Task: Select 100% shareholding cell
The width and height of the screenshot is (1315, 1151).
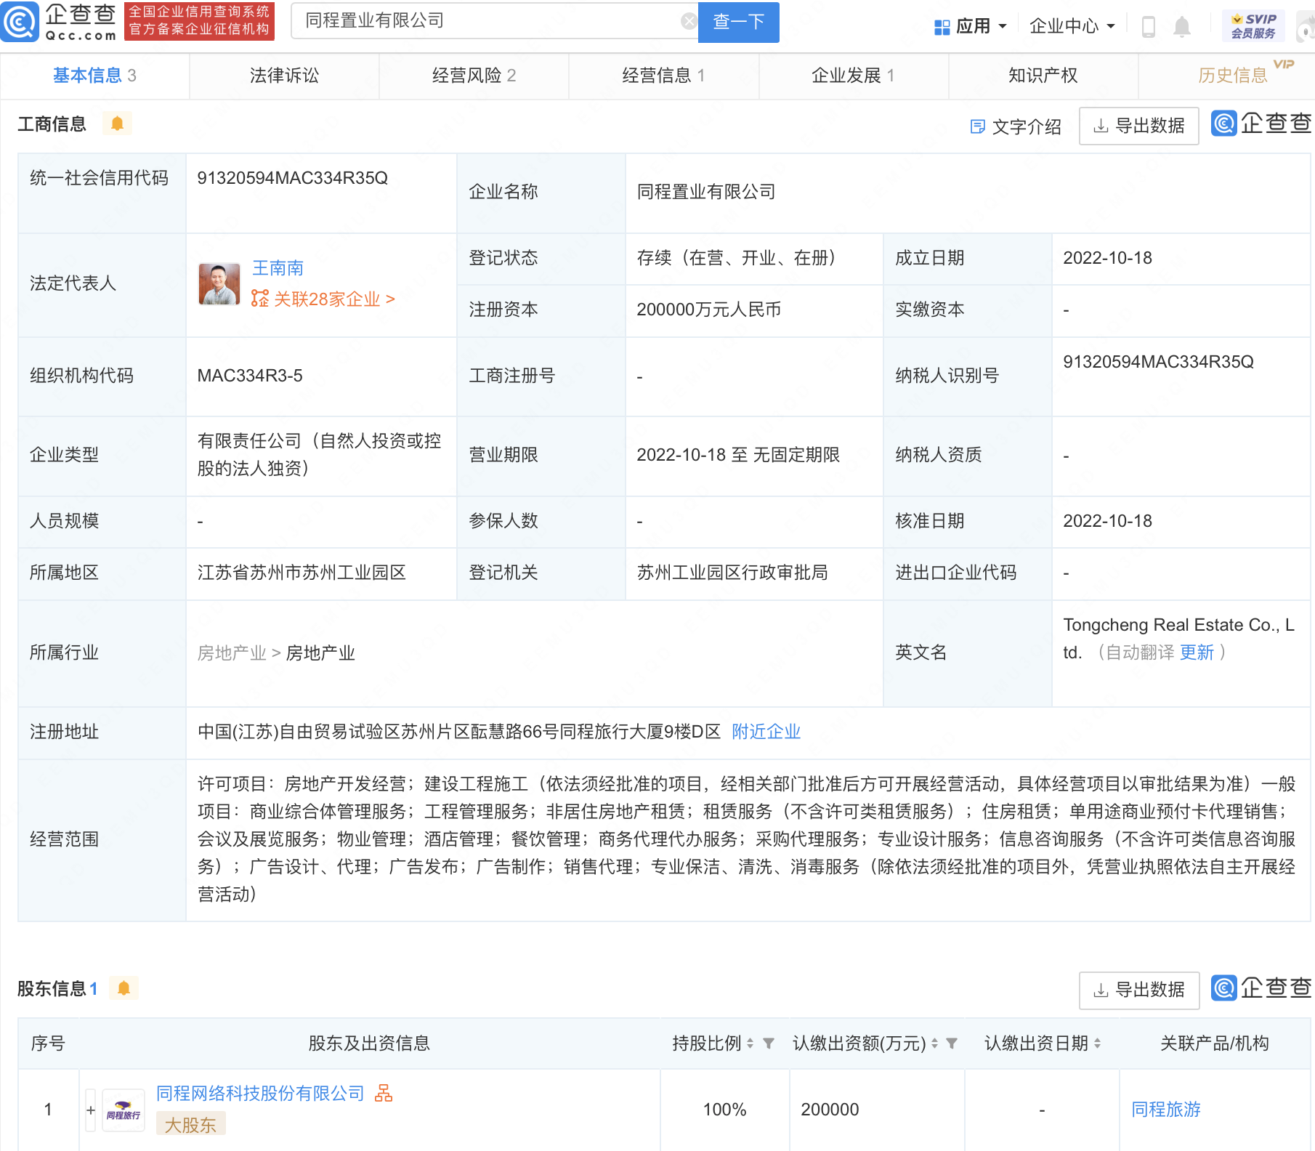Action: tap(724, 1110)
